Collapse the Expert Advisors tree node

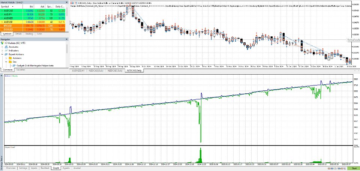(2, 54)
